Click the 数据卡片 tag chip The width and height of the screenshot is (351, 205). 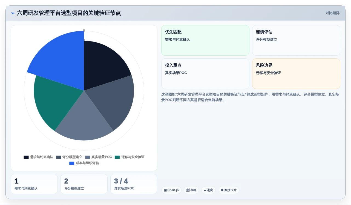pyautogui.click(x=229, y=190)
